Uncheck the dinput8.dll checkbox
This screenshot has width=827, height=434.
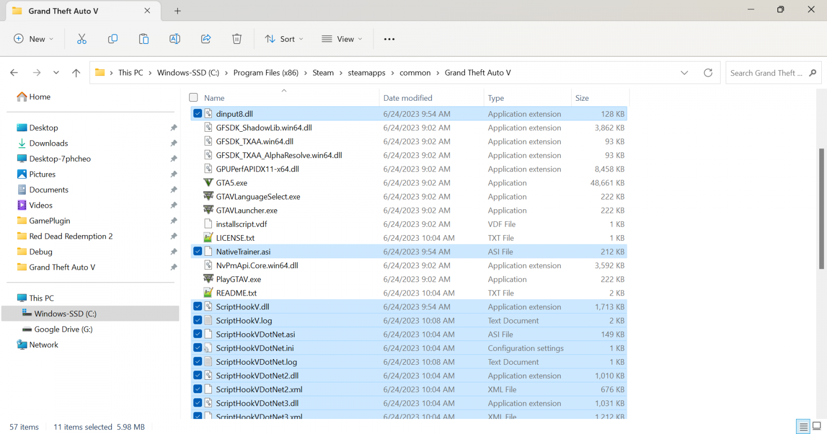pyautogui.click(x=197, y=114)
